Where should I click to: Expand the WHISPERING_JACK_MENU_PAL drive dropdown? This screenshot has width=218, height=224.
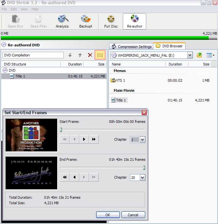pos(190,55)
